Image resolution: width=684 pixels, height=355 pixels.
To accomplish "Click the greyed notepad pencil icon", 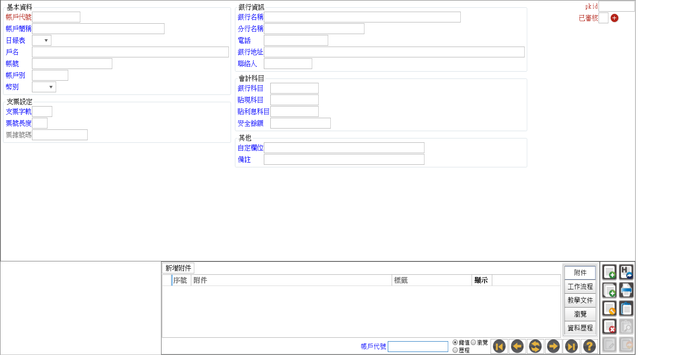I will [x=609, y=345].
